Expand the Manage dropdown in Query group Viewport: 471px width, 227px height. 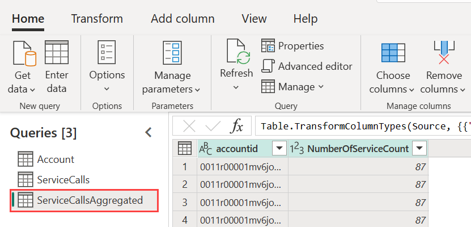292,87
